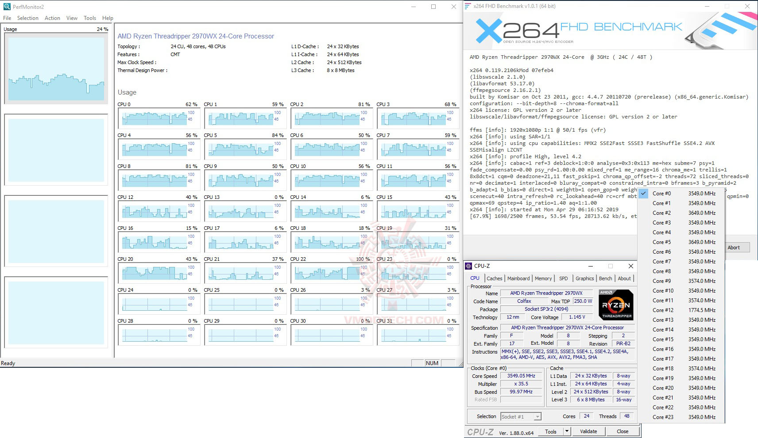Click the Close button in CPU-Z
The height and width of the screenshot is (438, 758).
pos(622,431)
